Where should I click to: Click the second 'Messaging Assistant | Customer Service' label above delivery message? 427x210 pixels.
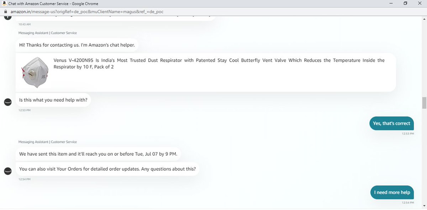48,142
